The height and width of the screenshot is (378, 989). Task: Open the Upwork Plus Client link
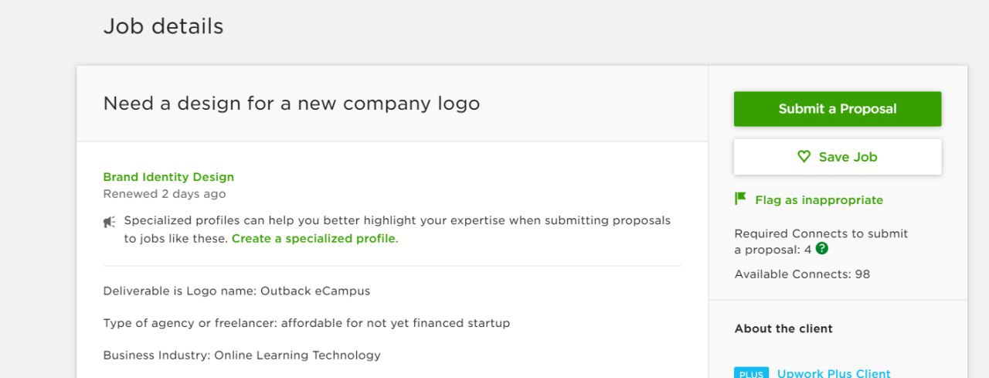click(x=834, y=373)
